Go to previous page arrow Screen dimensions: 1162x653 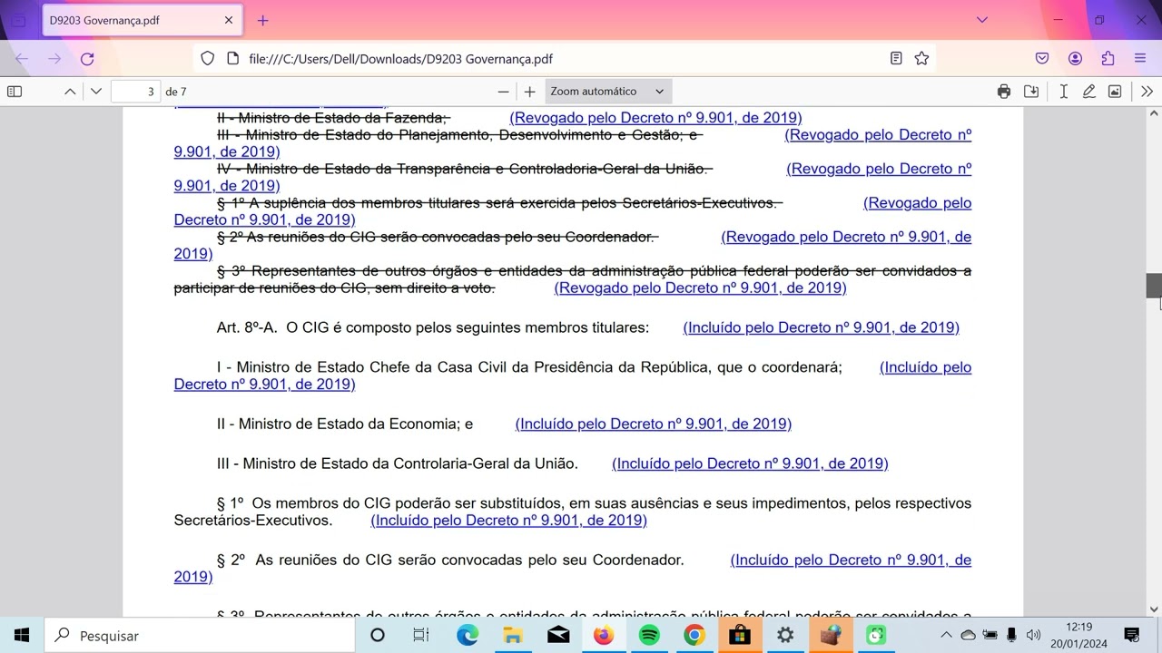(70, 92)
